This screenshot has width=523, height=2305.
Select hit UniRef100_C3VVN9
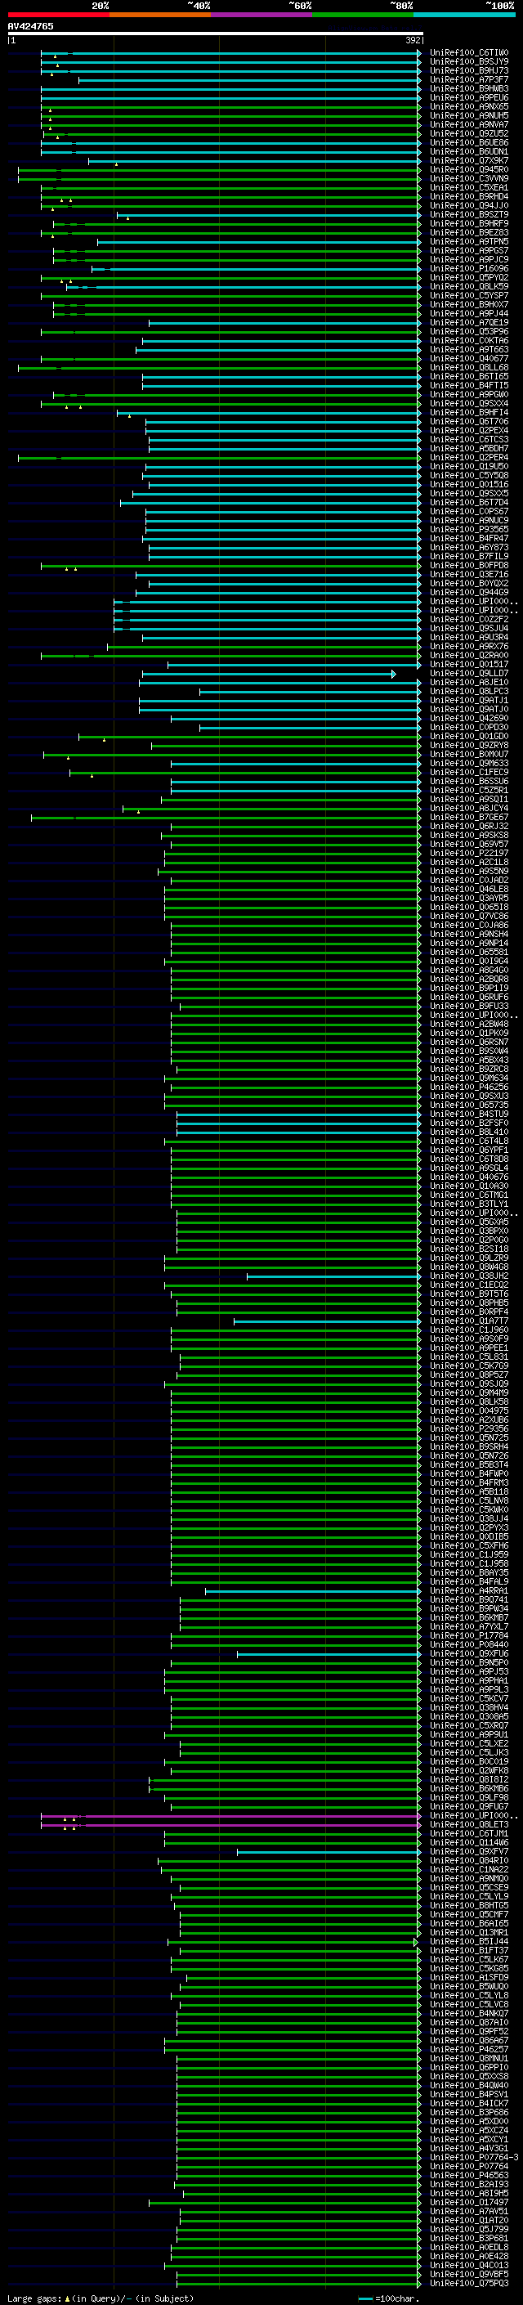click(x=469, y=179)
